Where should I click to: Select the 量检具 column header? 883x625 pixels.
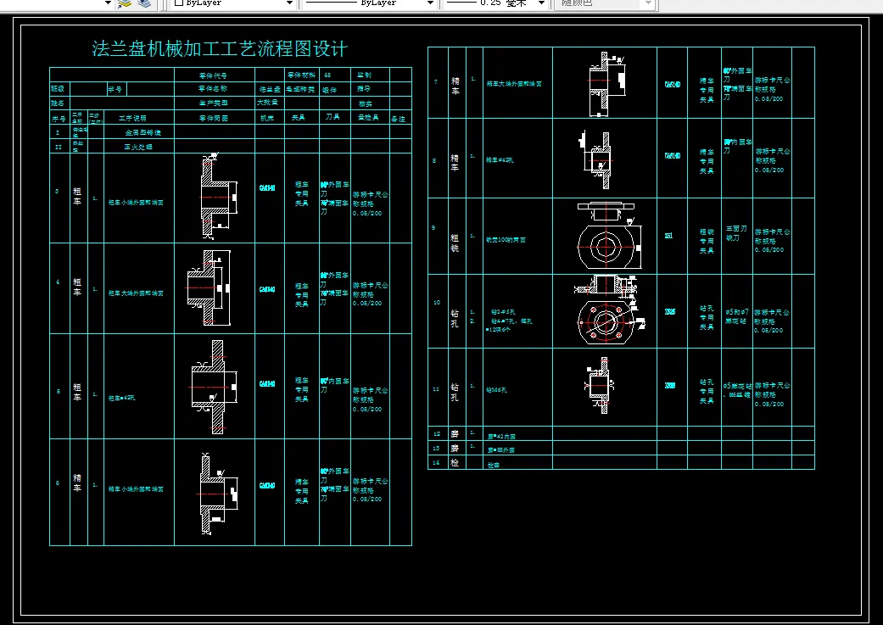368,118
